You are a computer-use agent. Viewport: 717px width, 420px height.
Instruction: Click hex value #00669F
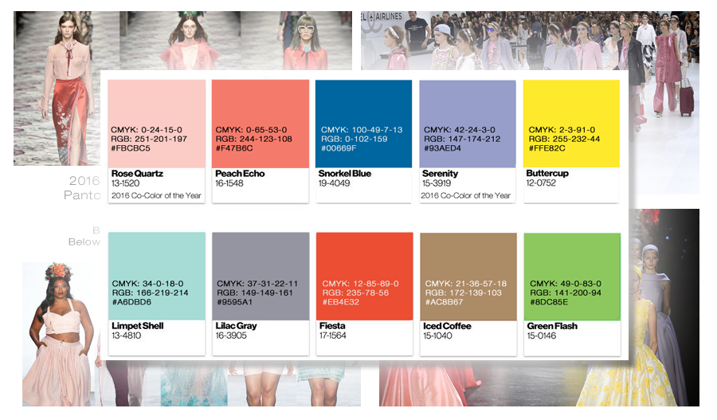pyautogui.click(x=339, y=148)
